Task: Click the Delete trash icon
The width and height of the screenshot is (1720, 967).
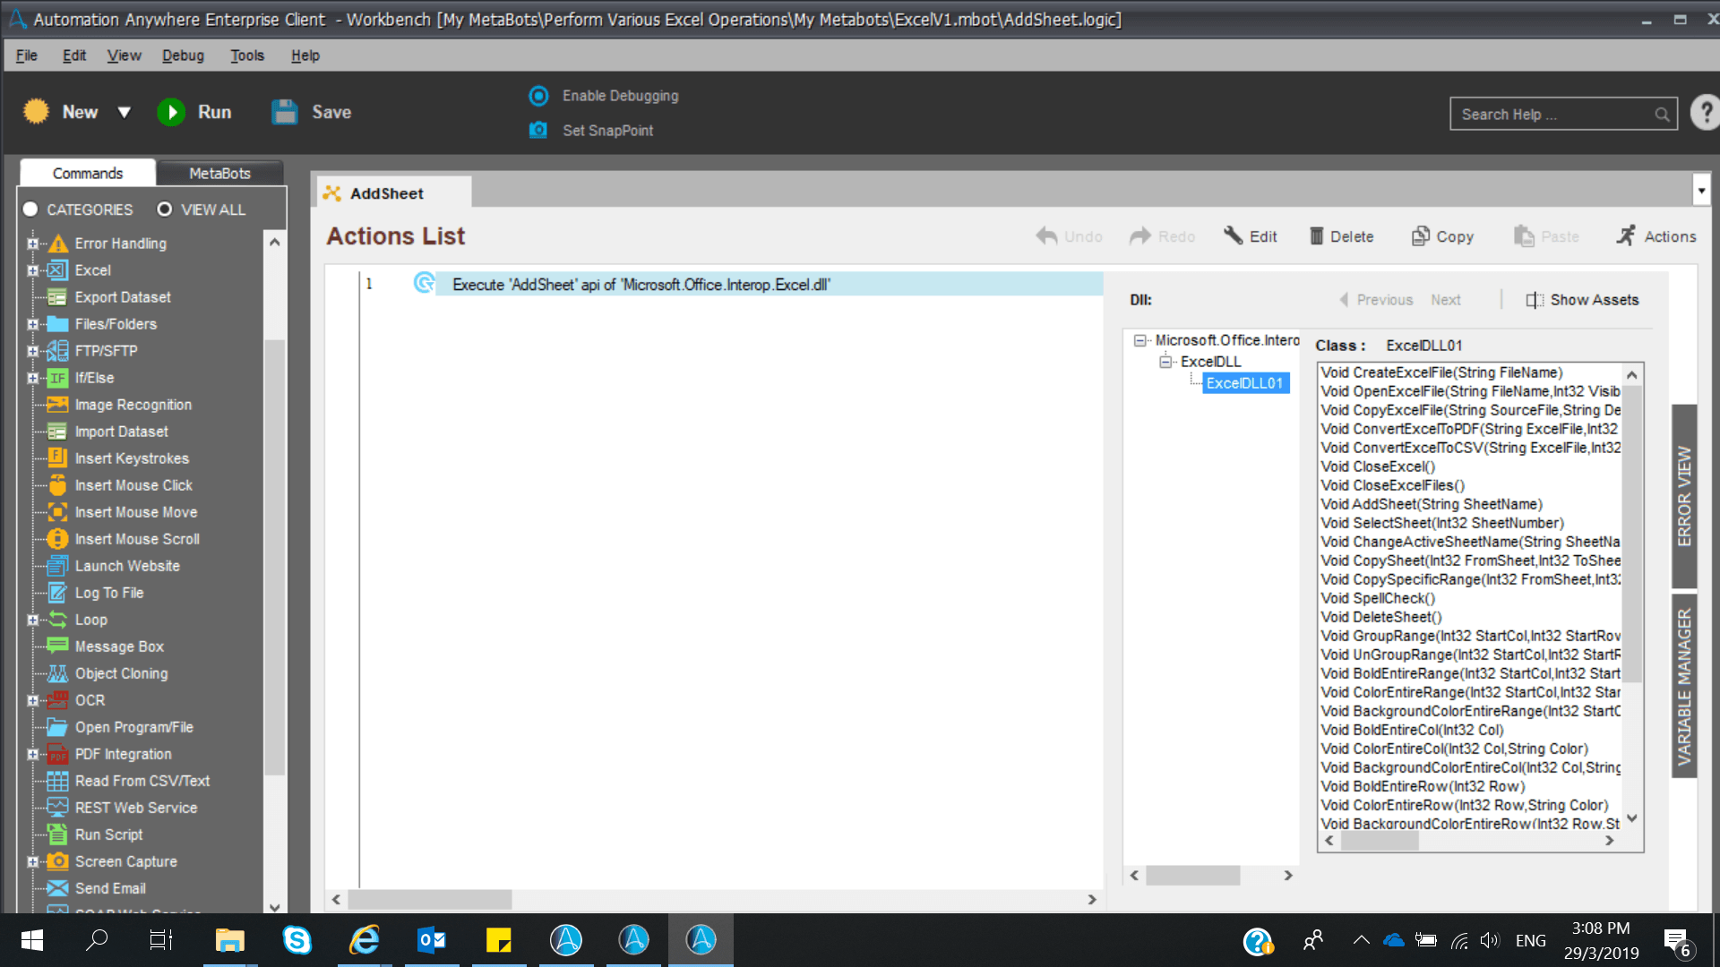Action: point(1316,235)
